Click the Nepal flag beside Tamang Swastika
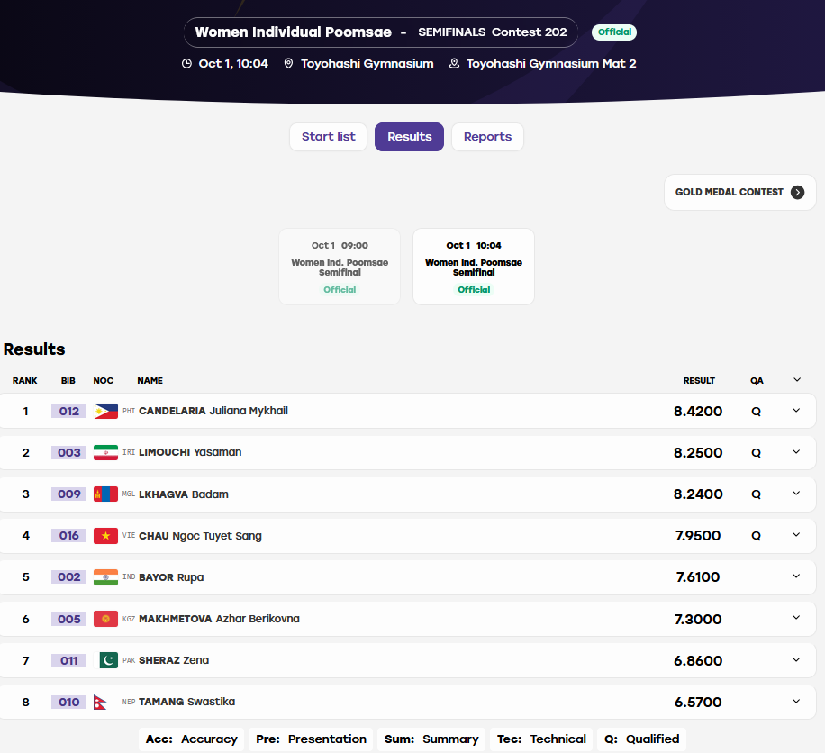Image resolution: width=825 pixels, height=753 pixels. [x=100, y=702]
